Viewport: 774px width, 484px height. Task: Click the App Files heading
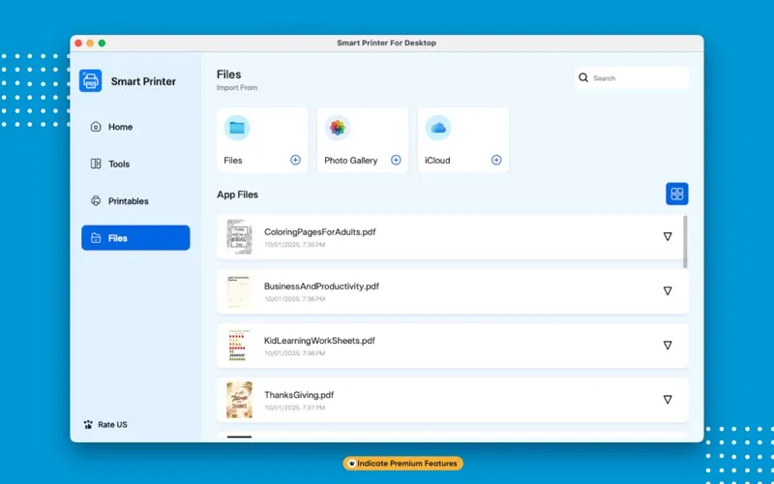(x=237, y=195)
